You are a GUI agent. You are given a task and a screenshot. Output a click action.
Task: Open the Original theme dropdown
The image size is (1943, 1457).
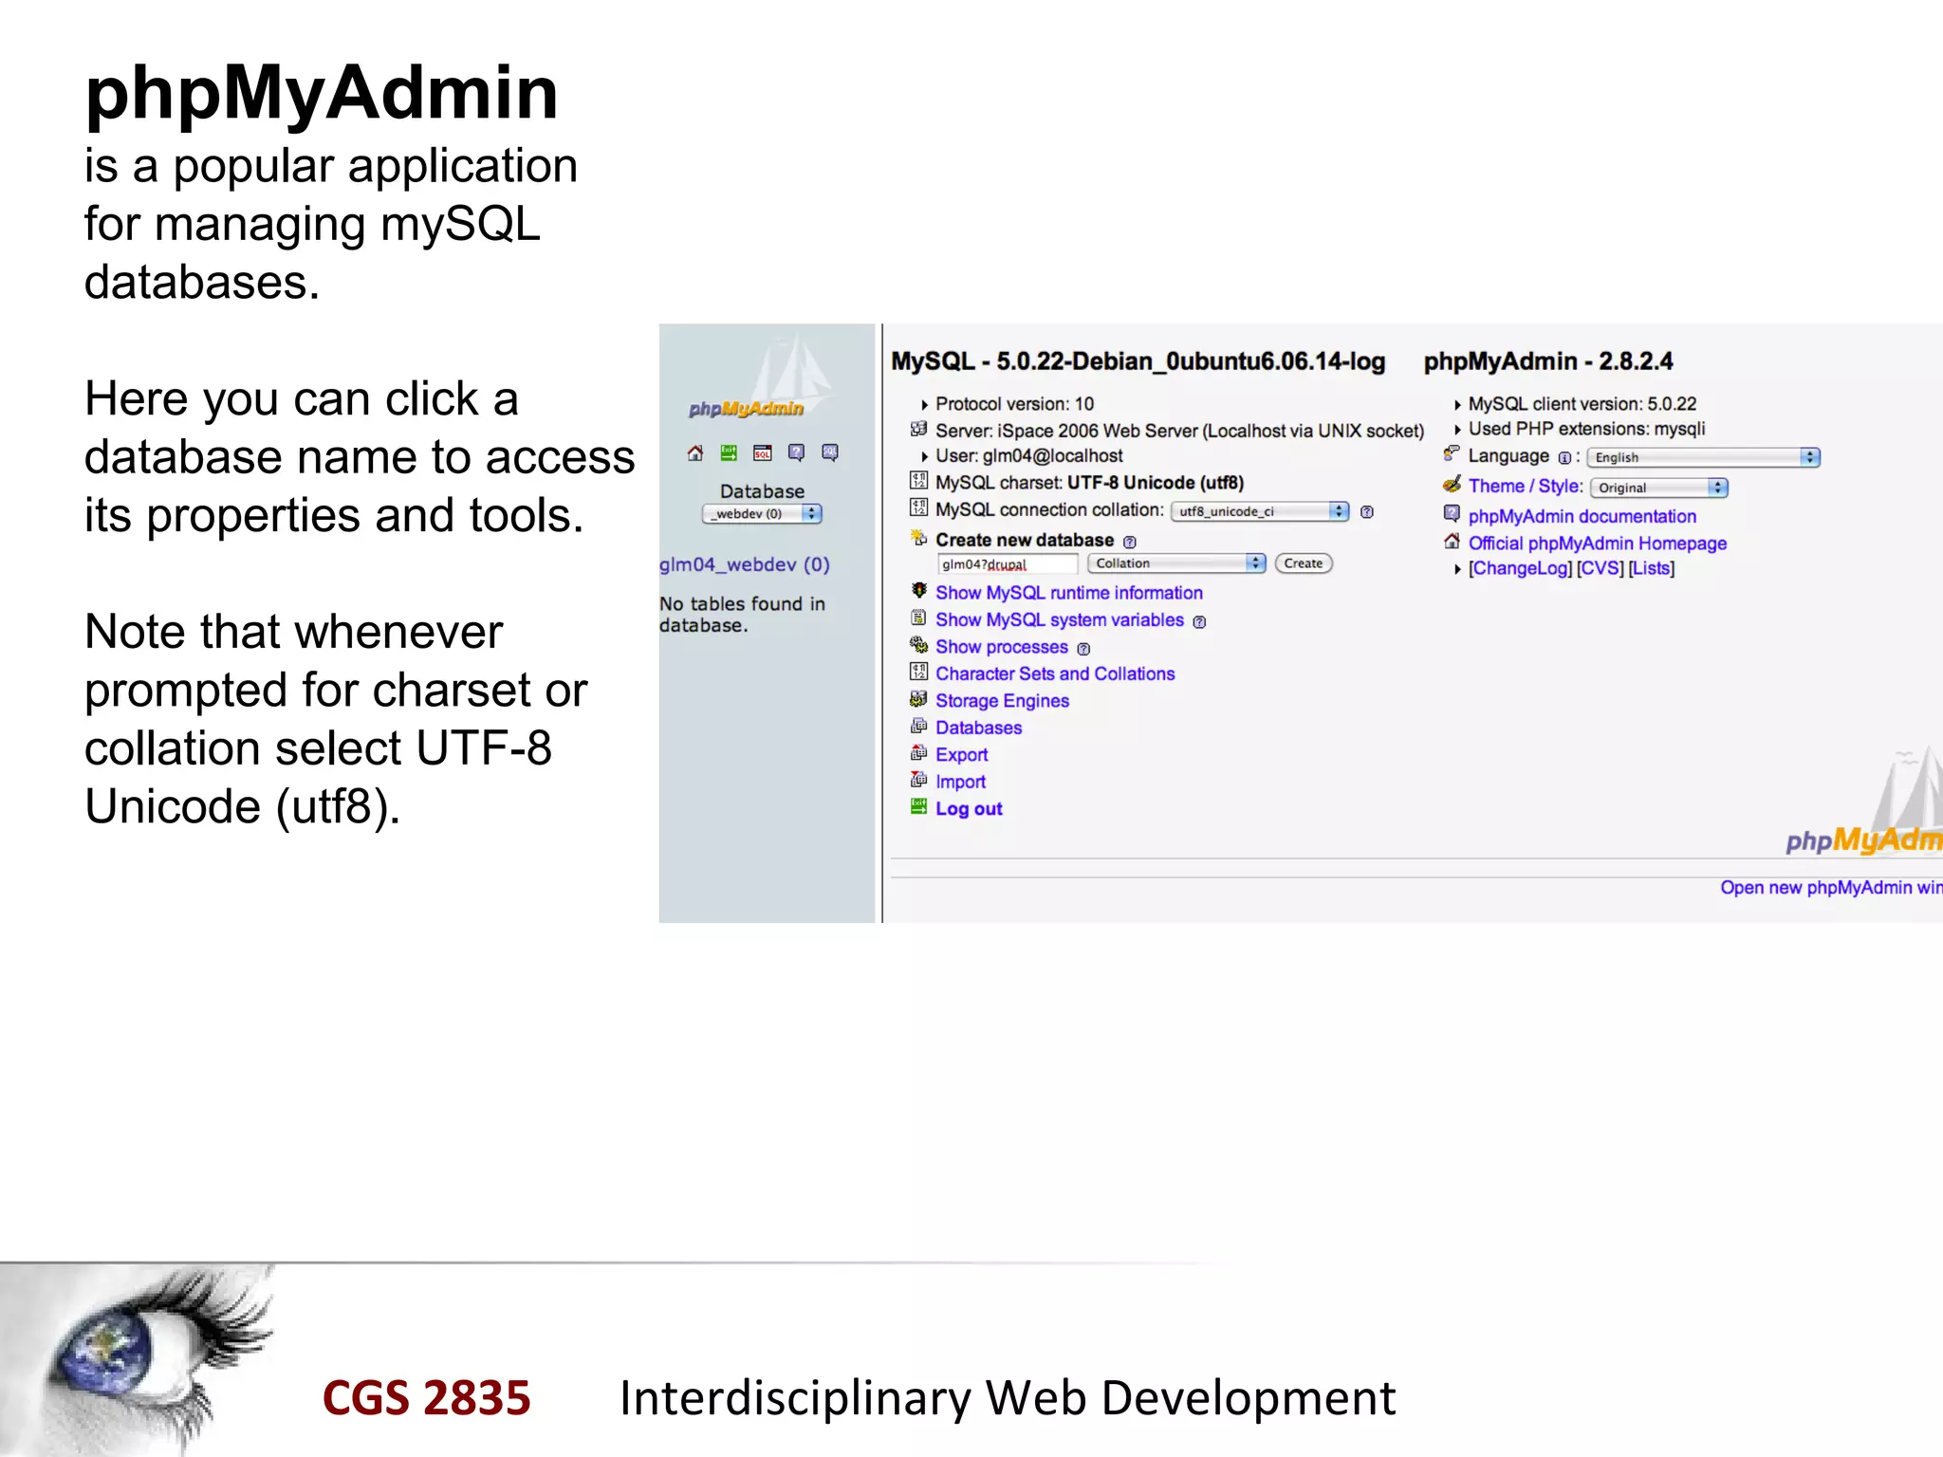pyautogui.click(x=1659, y=488)
